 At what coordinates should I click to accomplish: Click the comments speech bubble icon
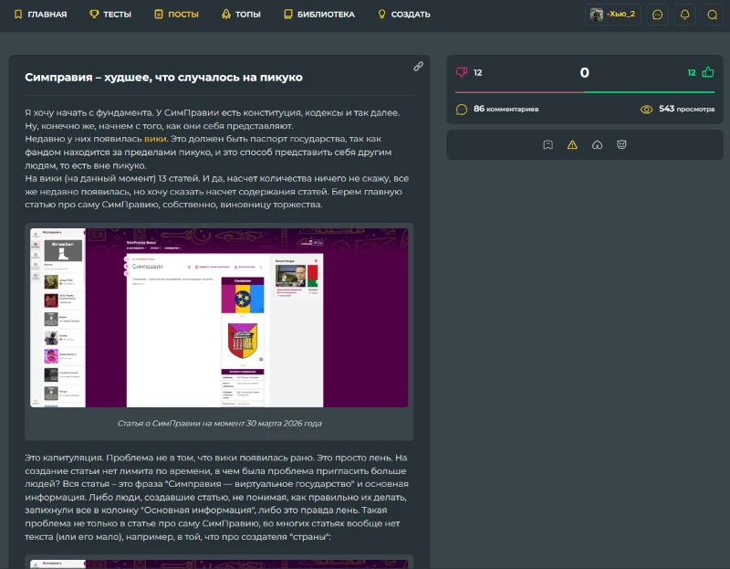462,110
